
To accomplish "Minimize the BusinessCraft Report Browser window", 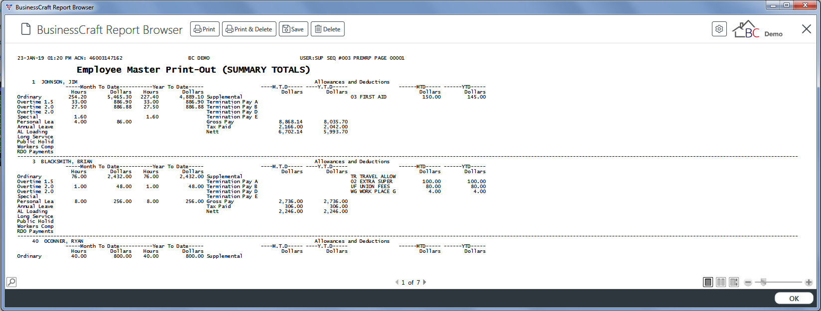I will pyautogui.click(x=773, y=5).
